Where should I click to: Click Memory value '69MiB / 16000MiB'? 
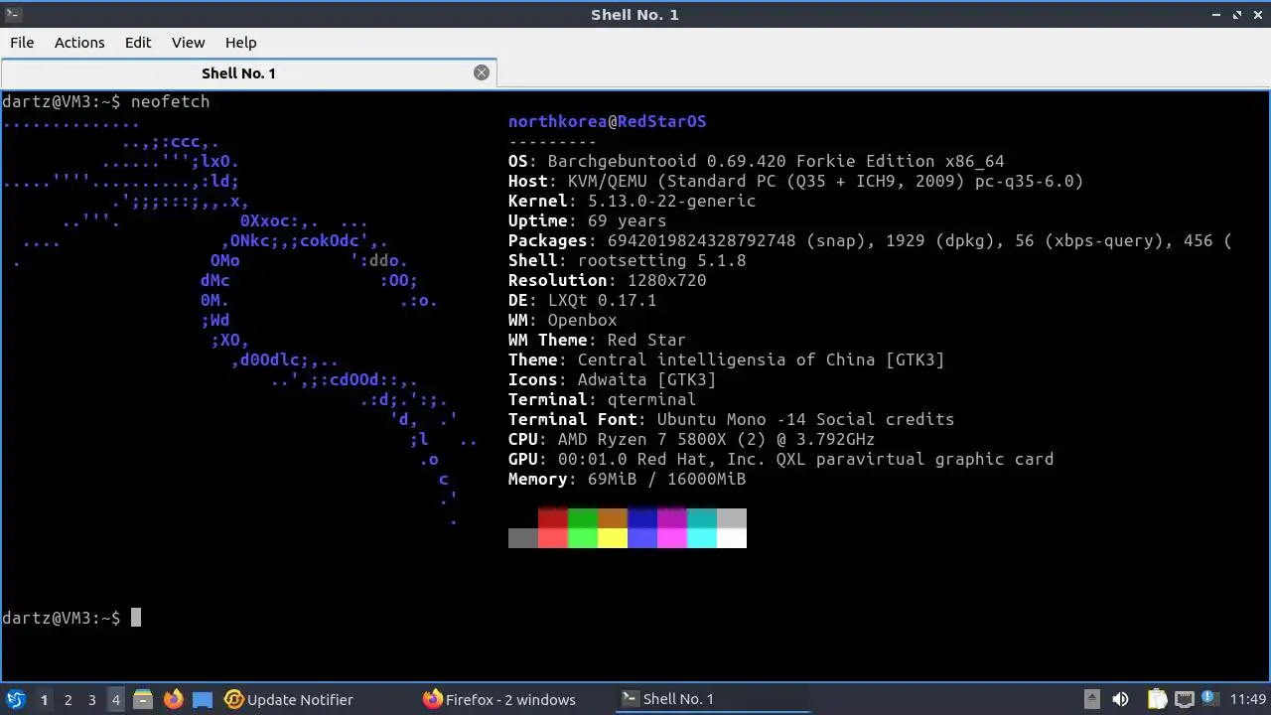[666, 479]
